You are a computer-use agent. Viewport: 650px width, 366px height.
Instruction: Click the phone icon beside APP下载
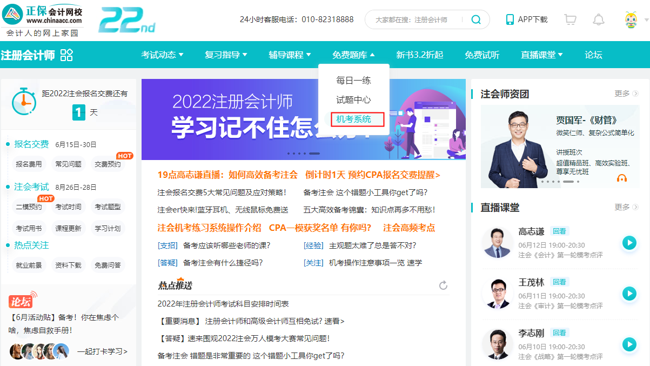510,19
